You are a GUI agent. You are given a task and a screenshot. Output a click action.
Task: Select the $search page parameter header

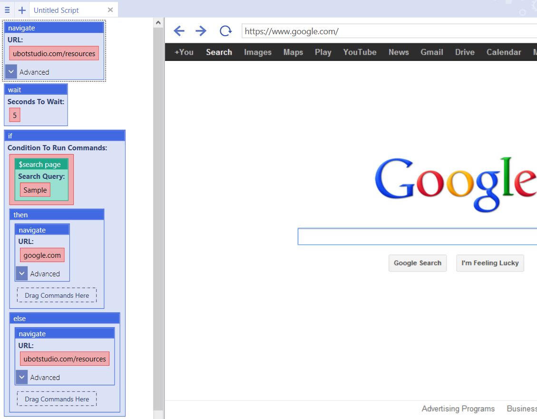coord(41,164)
